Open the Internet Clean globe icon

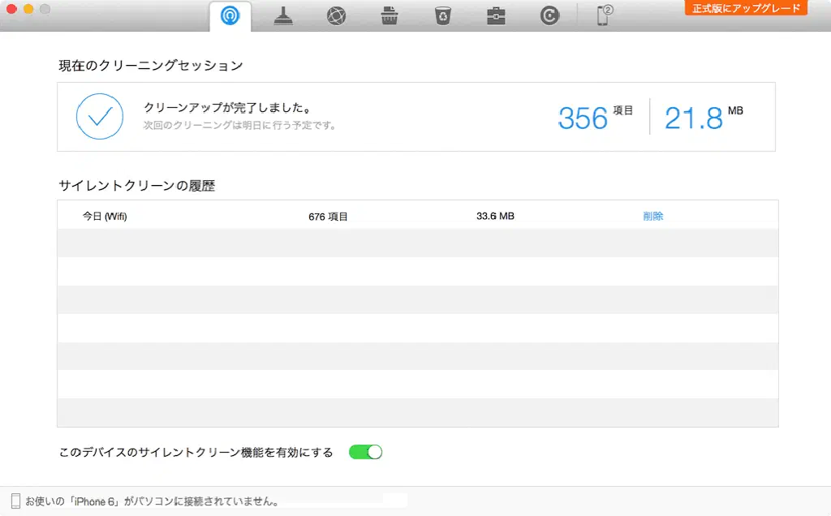click(x=337, y=16)
